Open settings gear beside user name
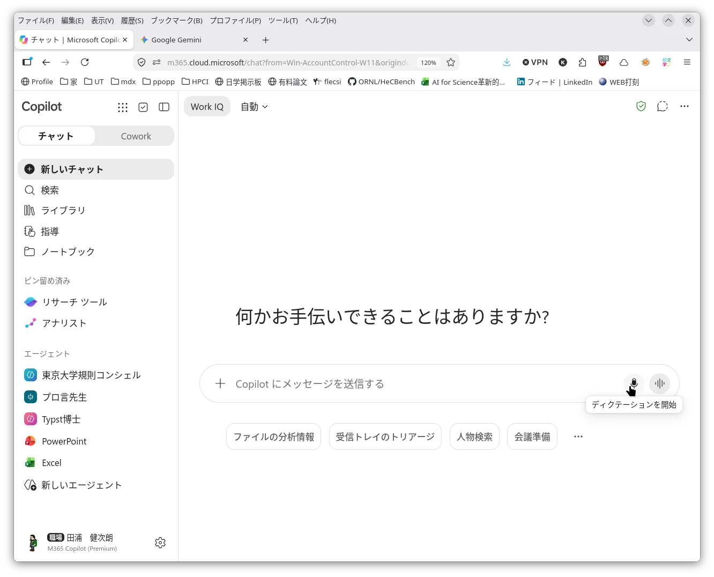The width and height of the screenshot is (714, 577). point(160,543)
